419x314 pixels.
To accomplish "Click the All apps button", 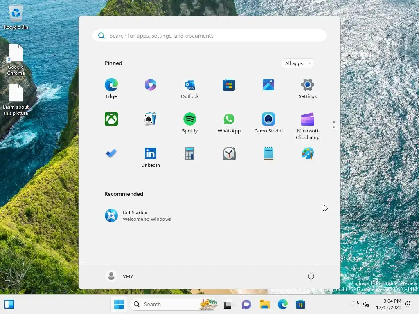I will coord(298,63).
